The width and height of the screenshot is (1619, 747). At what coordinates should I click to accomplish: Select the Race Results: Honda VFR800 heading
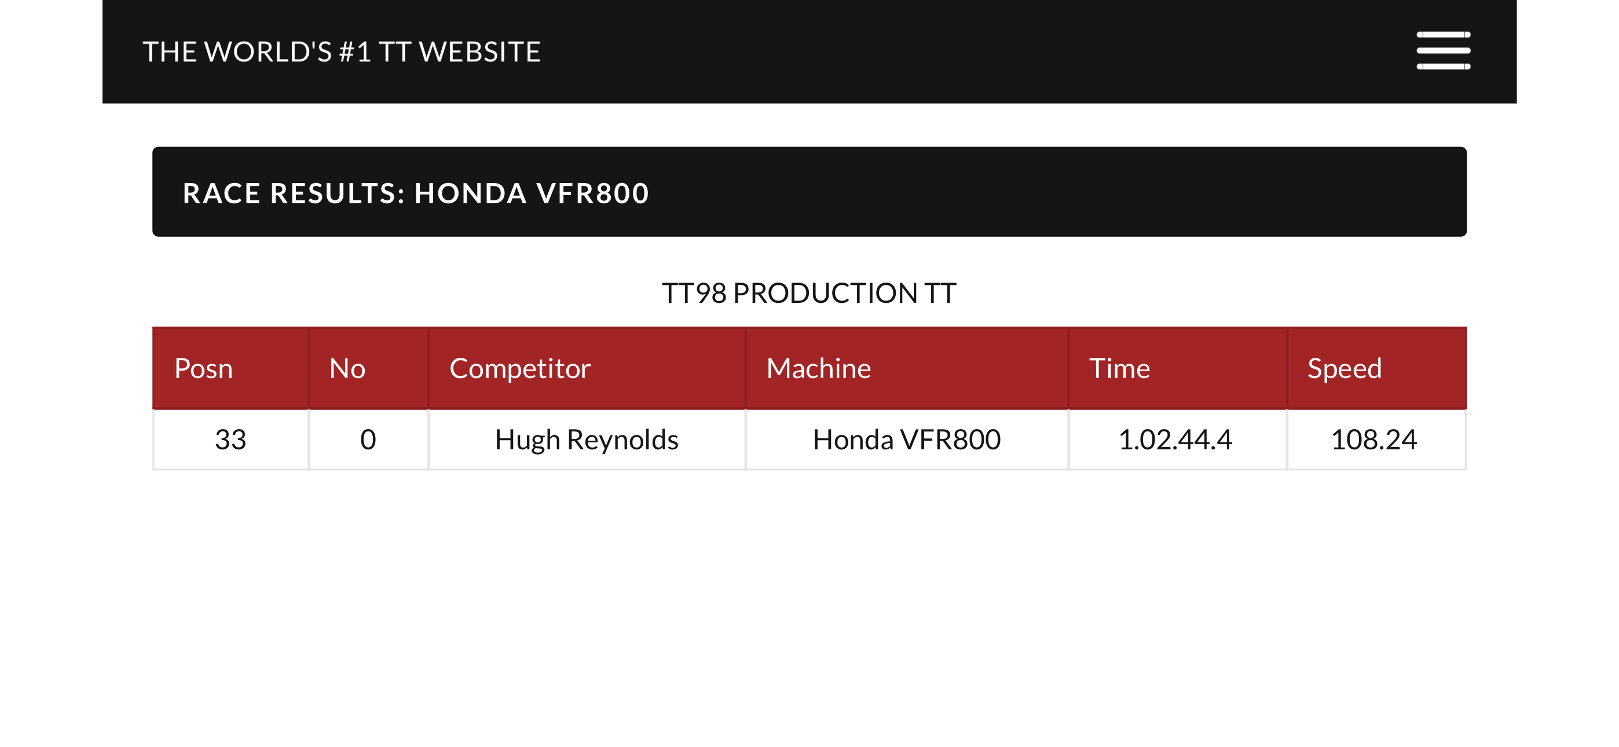pyautogui.click(x=415, y=193)
